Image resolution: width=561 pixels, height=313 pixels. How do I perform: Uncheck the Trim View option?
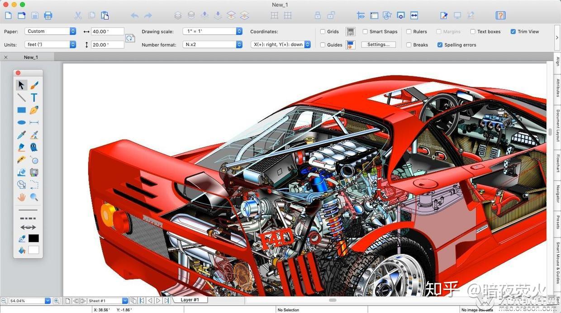[x=513, y=32]
